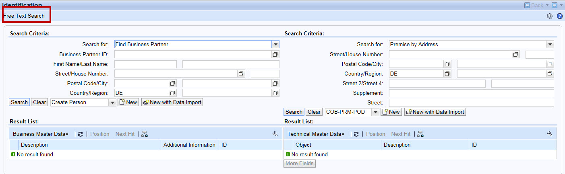Click ID column header in Business Master Data
The image size is (565, 174).
point(250,145)
